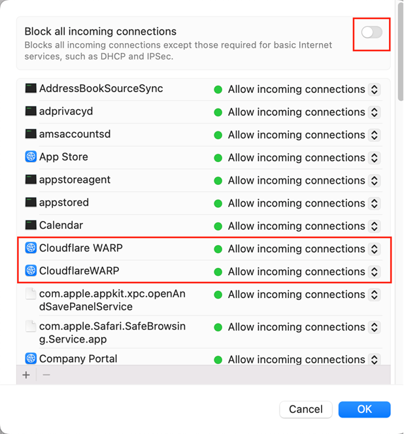Select the Company Portal icon
The height and width of the screenshot is (434, 404).
click(x=31, y=359)
